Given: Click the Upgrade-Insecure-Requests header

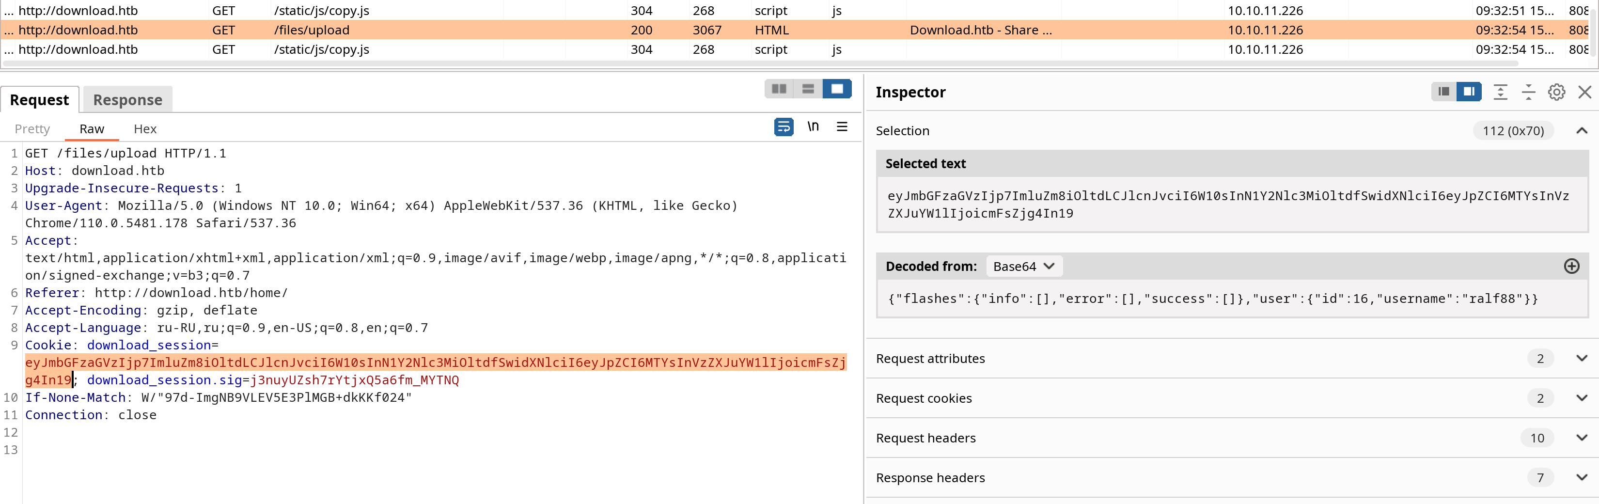Looking at the screenshot, I should tap(133, 188).
